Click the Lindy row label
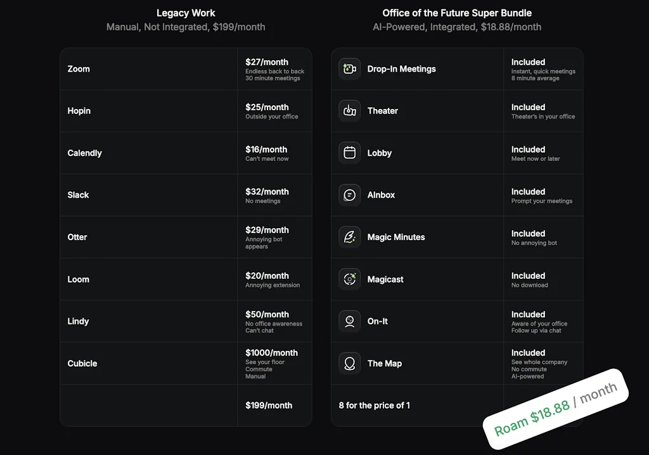Screen dimensions: 649x455 78,321
